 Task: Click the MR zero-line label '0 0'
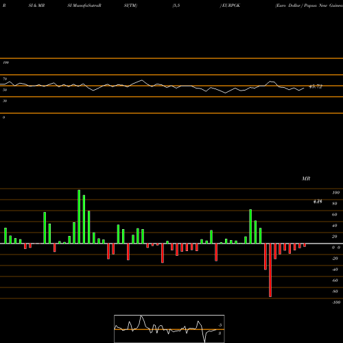click(x=336, y=248)
